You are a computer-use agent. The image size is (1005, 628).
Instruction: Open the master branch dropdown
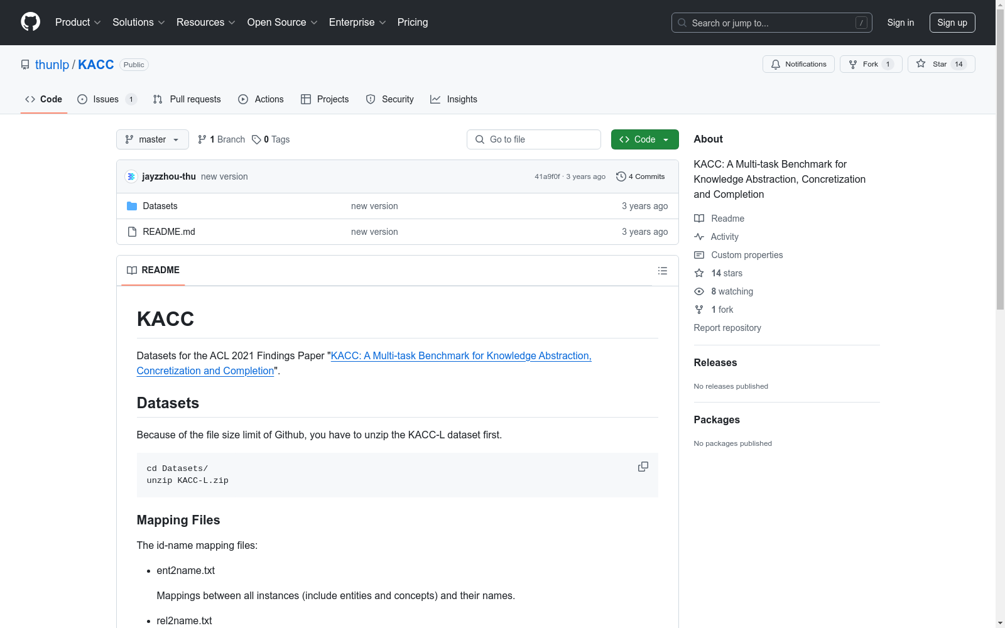(153, 139)
